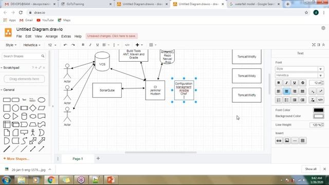Select the bidirectional arrow shape in palette
Screen dimensions: 329x185
pos(33,141)
